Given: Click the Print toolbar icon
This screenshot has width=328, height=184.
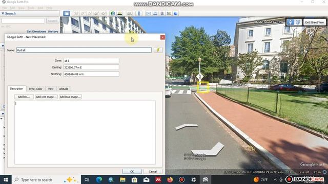Looking at the screenshot, I should [x=155, y=14].
